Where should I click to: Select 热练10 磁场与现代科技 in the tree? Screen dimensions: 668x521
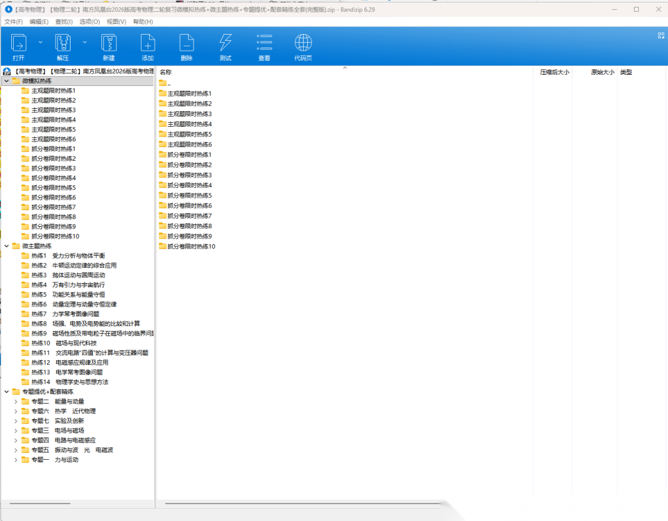[x=64, y=343]
